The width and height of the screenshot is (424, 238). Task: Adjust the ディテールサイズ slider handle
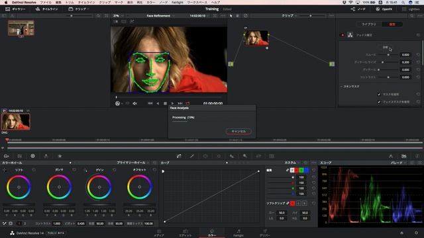[x=383, y=62]
